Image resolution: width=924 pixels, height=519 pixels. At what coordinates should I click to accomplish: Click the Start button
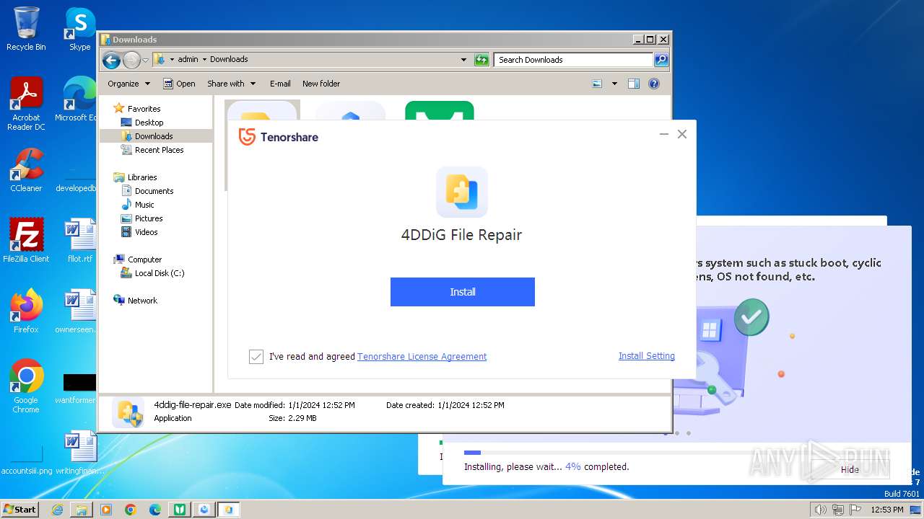(x=20, y=509)
